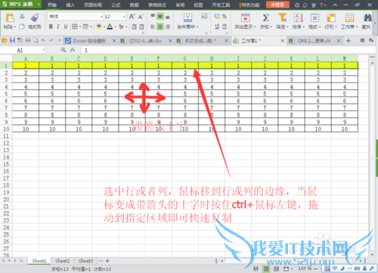Click the Undo arrow icon
Viewport: 378px width, 273px height.
pyautogui.click(x=43, y=40)
